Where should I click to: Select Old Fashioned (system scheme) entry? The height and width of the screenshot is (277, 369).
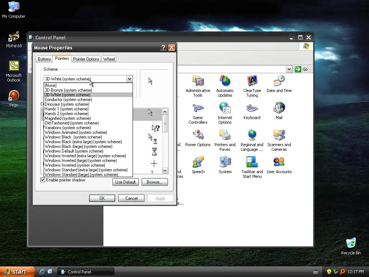(88, 123)
